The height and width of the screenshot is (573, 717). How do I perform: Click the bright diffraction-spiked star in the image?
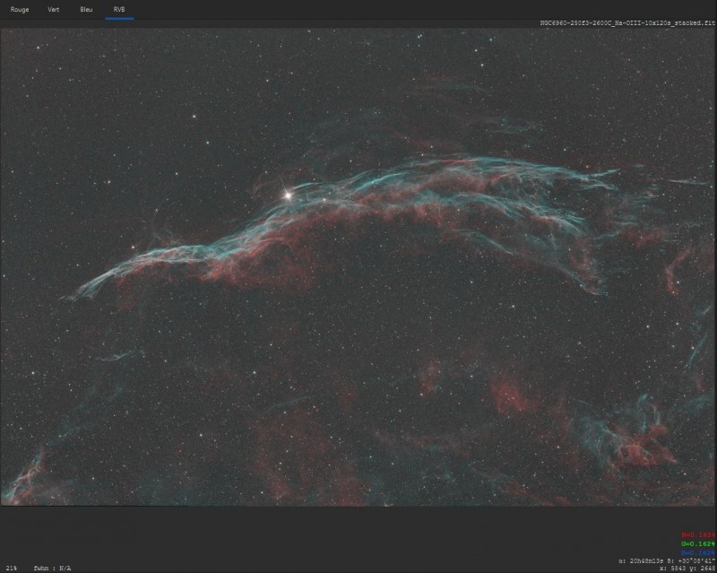(288, 195)
